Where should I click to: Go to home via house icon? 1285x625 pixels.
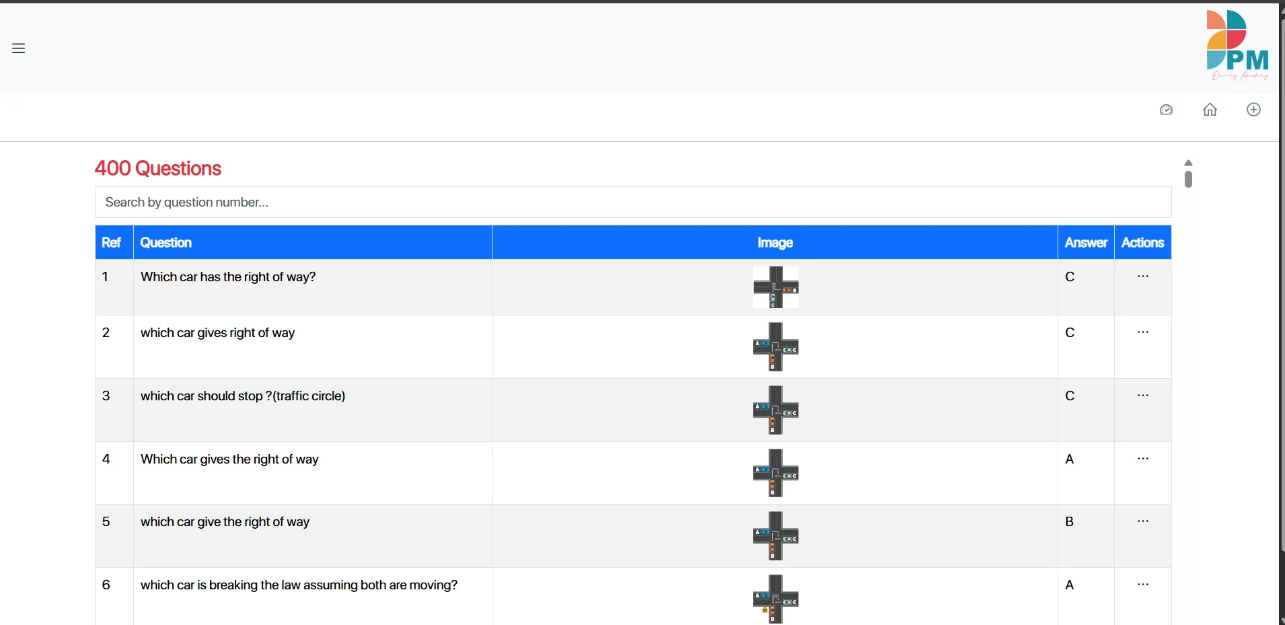pyautogui.click(x=1210, y=110)
